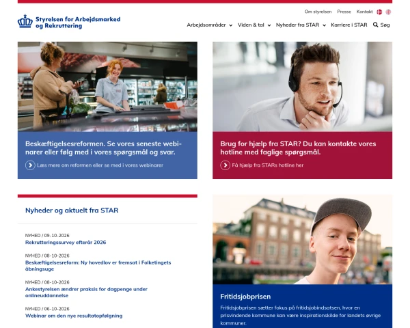Open 'Webinar om den nye resultatopfølgning'
This screenshot has width=410, height=328.
[x=74, y=316]
